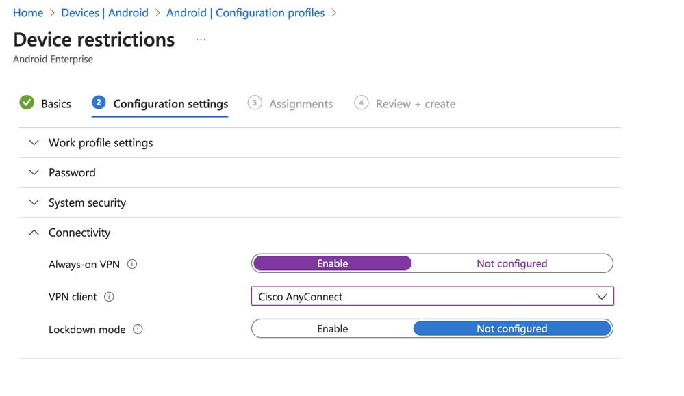This screenshot has width=684, height=396.
Task: Click the VPN client info icon
Action: (x=109, y=297)
